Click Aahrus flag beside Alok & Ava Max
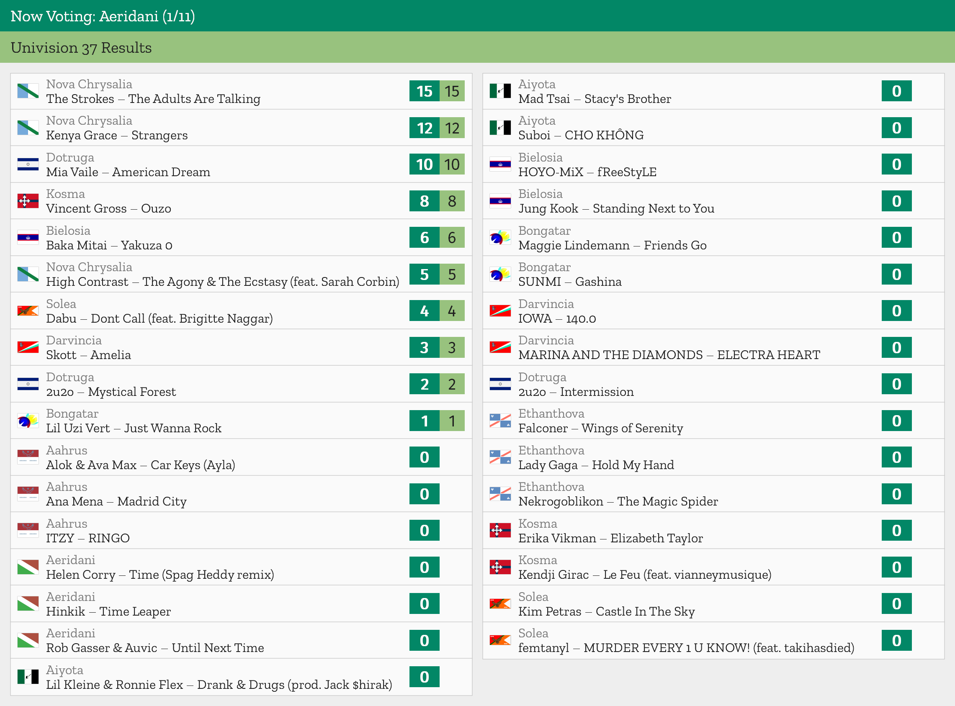This screenshot has height=706, width=955. coord(28,457)
